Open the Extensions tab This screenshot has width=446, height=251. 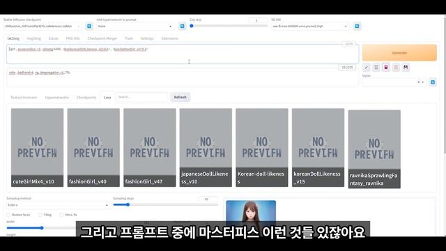point(170,38)
